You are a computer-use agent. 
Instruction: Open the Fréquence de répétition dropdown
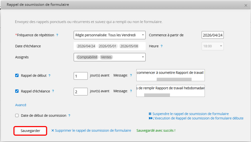pos(110,35)
